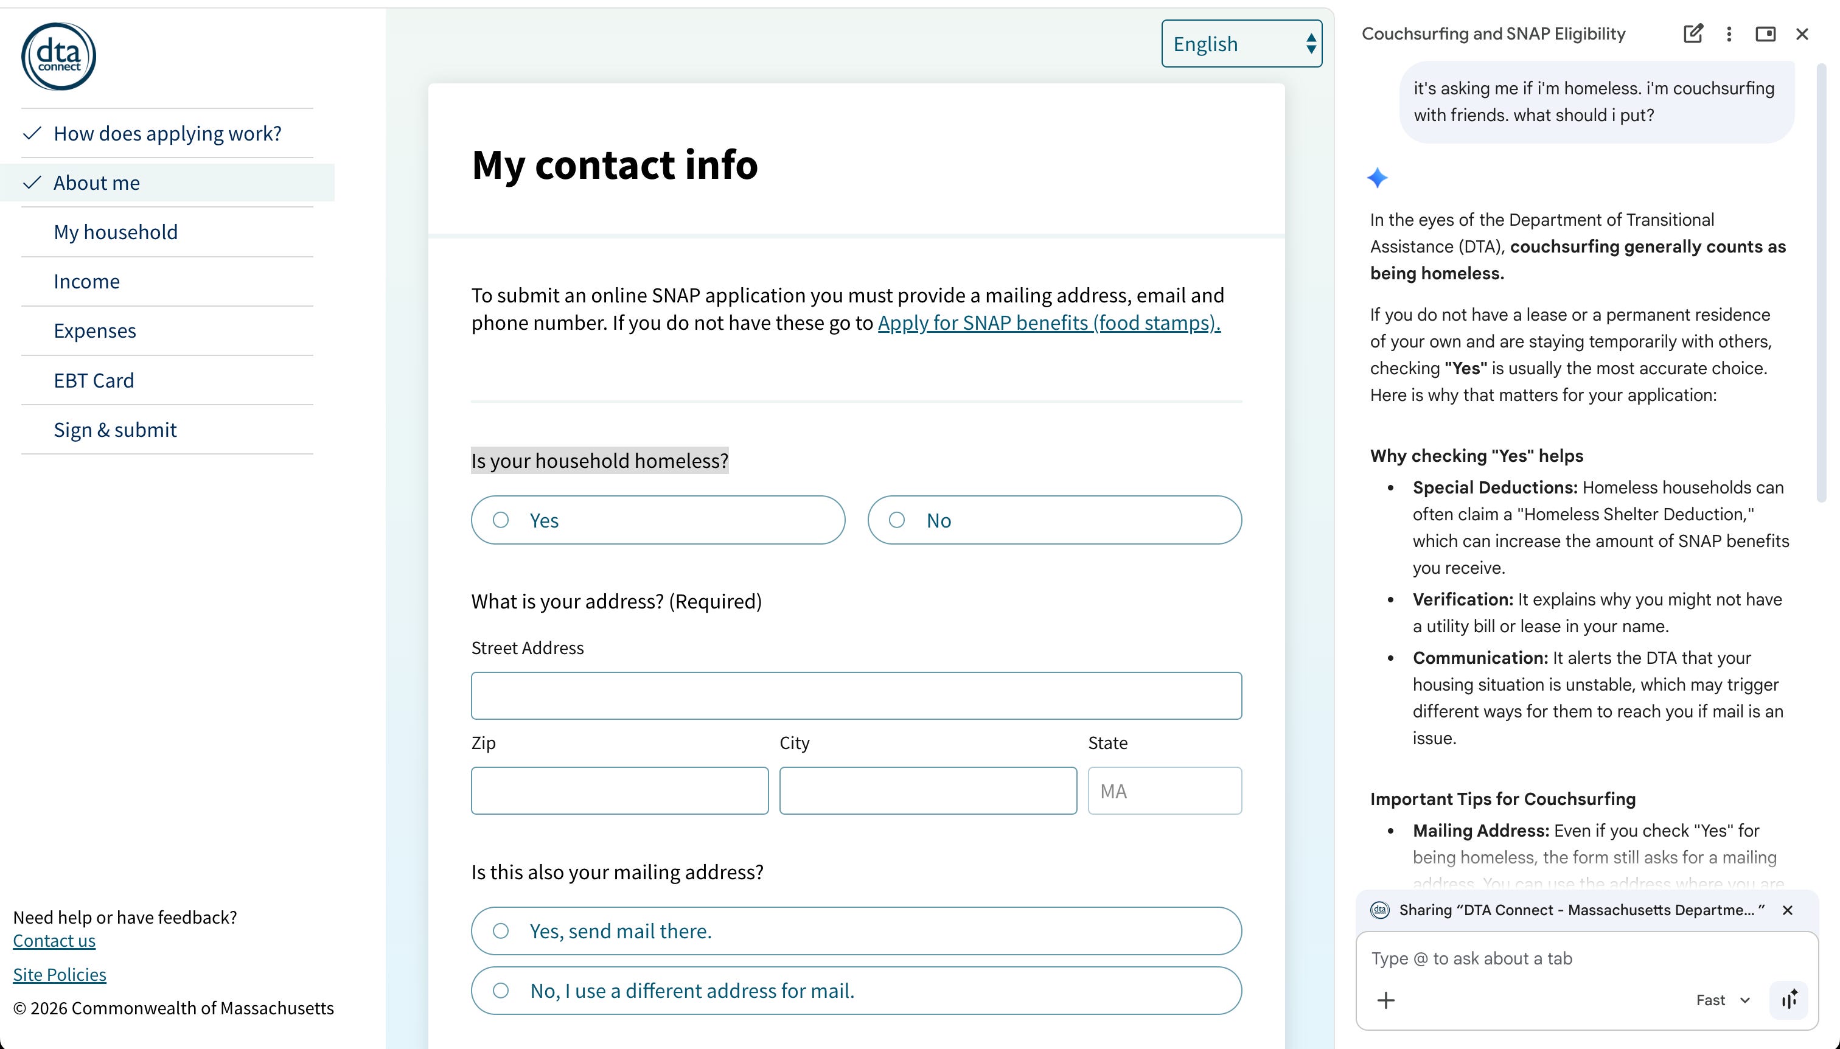Click the Contact us link

pos(54,940)
